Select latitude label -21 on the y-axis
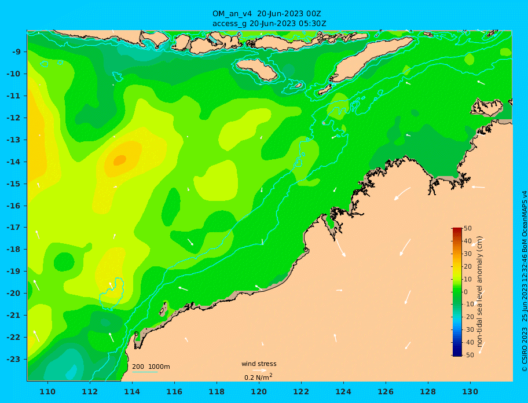The width and height of the screenshot is (528, 403). (15, 316)
